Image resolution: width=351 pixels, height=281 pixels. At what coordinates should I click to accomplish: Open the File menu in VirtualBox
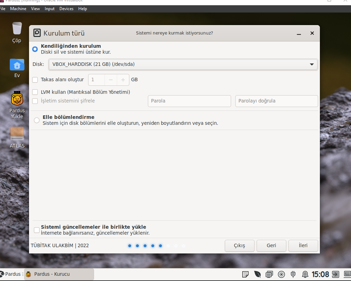(2, 9)
